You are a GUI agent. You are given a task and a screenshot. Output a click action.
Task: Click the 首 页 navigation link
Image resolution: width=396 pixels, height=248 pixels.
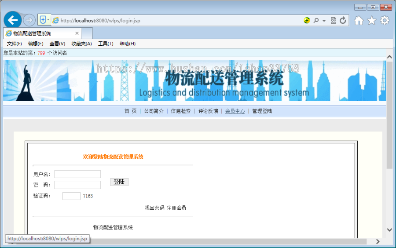click(x=131, y=111)
